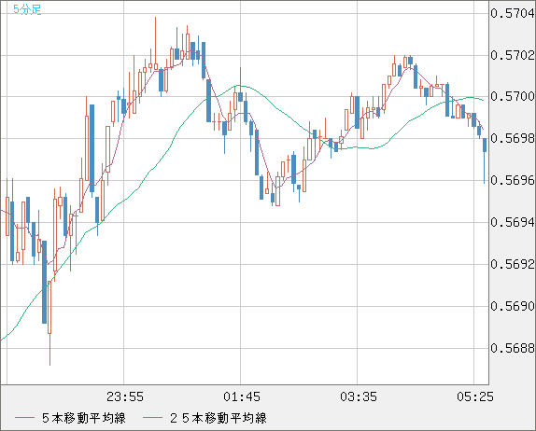Click the 0.5698 price axis label

tap(513, 139)
